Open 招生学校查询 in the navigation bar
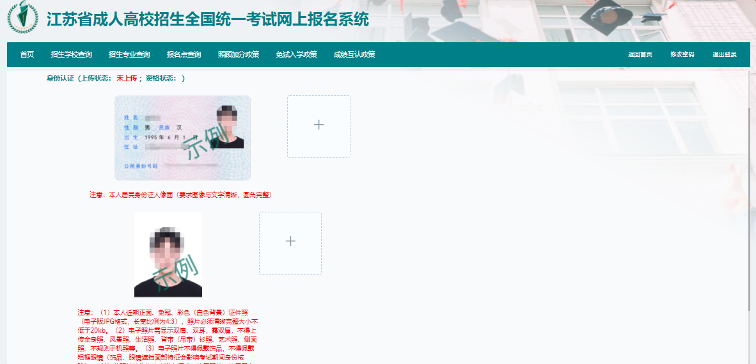Viewport: 756px width, 364px height. click(72, 55)
